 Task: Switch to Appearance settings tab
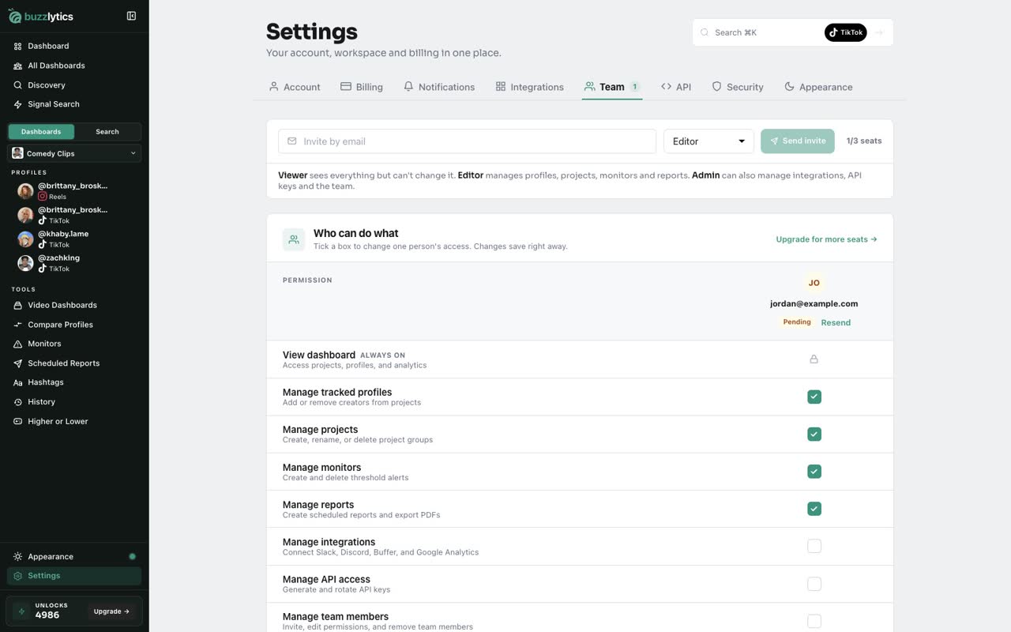coord(818,87)
